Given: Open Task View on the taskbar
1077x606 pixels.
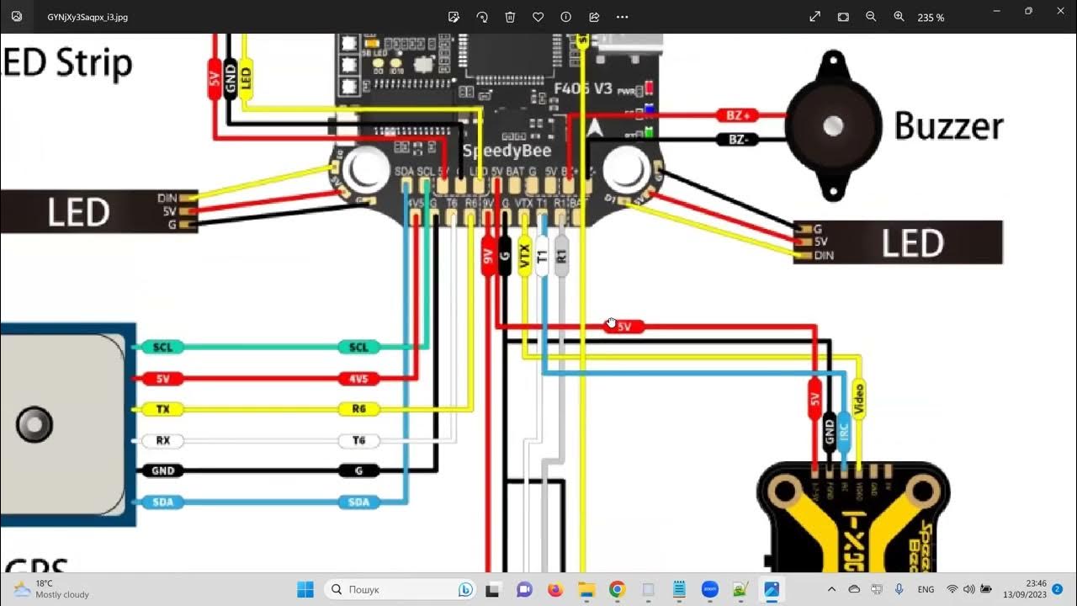Looking at the screenshot, I should 495,589.
